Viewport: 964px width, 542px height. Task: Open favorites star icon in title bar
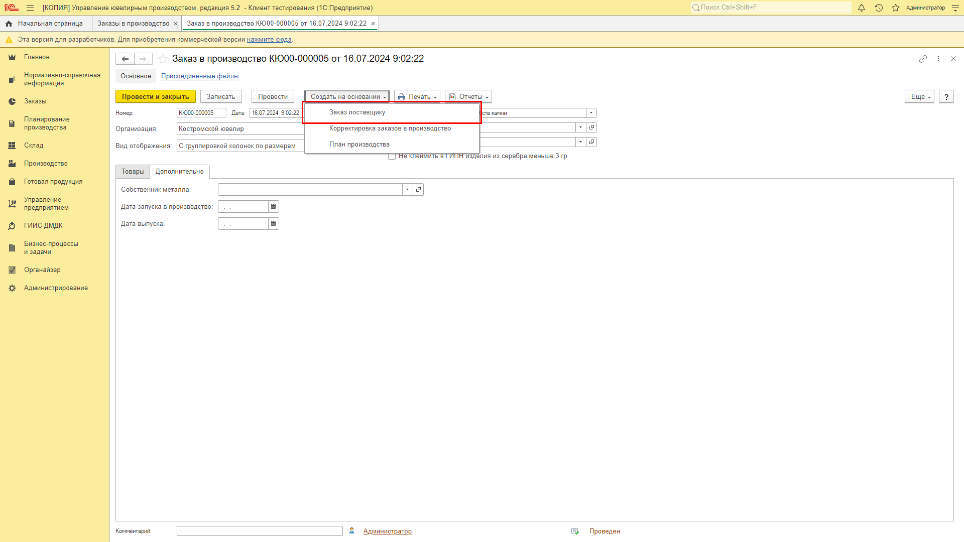coord(896,8)
